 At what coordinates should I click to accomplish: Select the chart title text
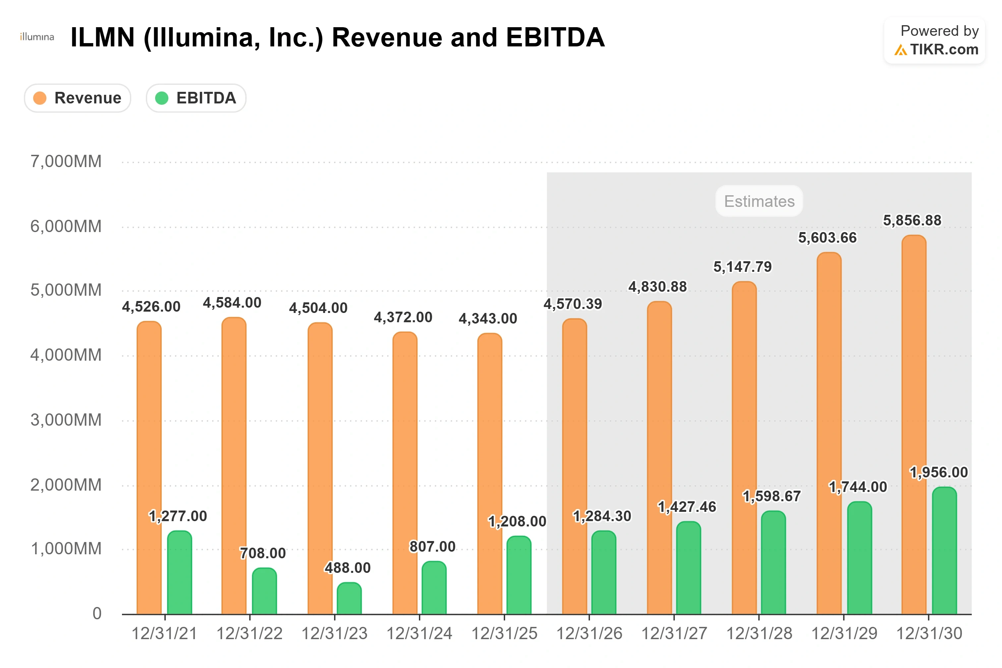[x=337, y=37]
